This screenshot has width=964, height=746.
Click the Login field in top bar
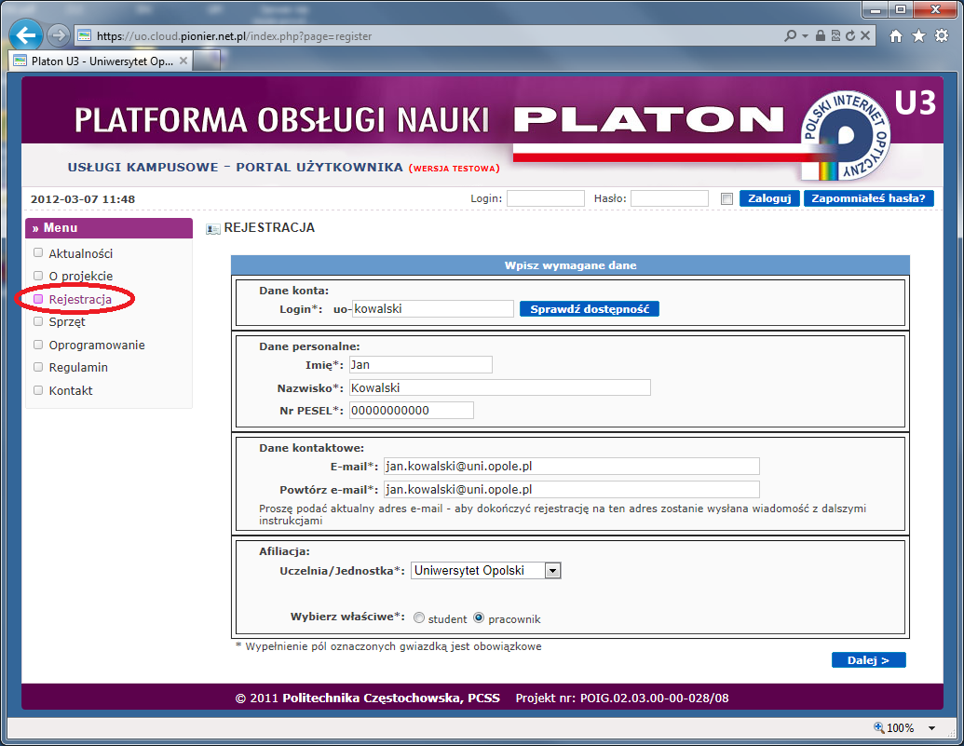[545, 198]
